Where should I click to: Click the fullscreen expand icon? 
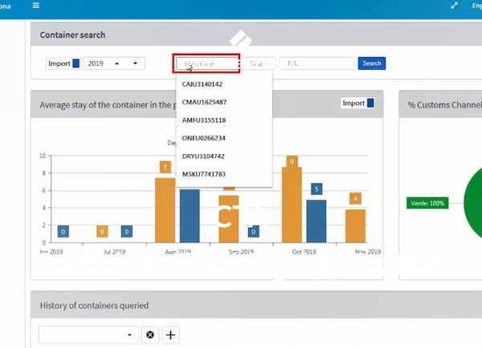click(455, 6)
